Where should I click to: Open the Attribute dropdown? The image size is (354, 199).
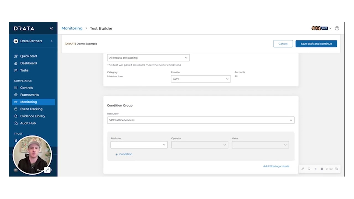139,145
